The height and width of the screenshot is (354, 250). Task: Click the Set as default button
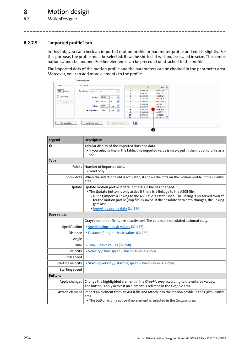coord(66,123)
